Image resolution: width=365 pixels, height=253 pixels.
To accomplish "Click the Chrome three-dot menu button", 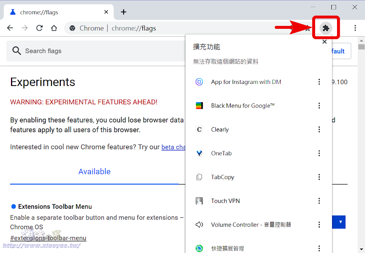I will click(355, 28).
